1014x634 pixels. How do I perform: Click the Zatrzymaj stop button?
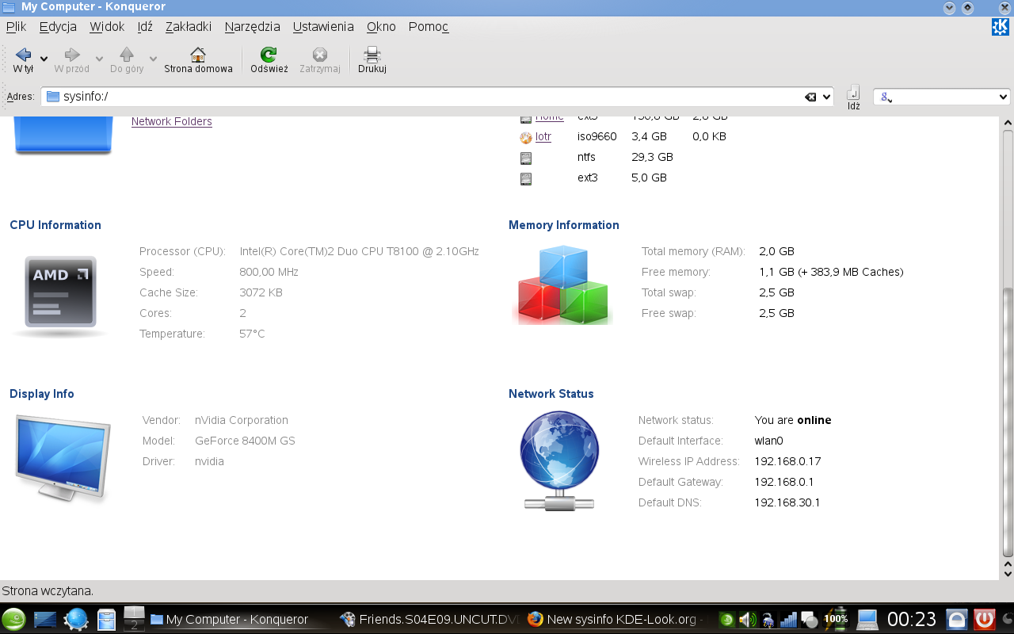(x=320, y=60)
